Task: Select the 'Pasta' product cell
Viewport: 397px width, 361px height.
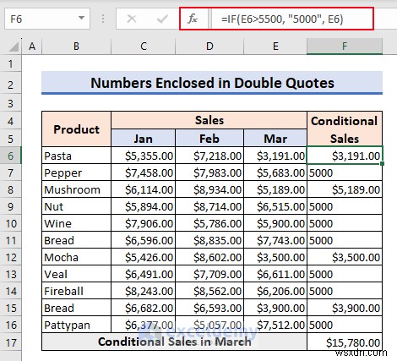Action: tap(76, 156)
